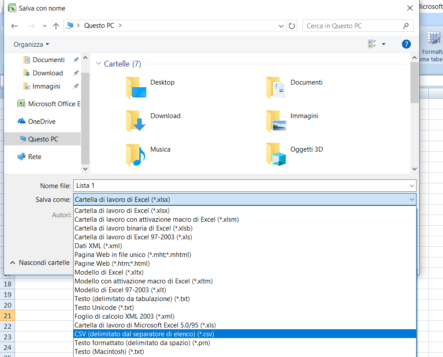
Task: Open the Immagini folder in main pane
Action: (276, 121)
